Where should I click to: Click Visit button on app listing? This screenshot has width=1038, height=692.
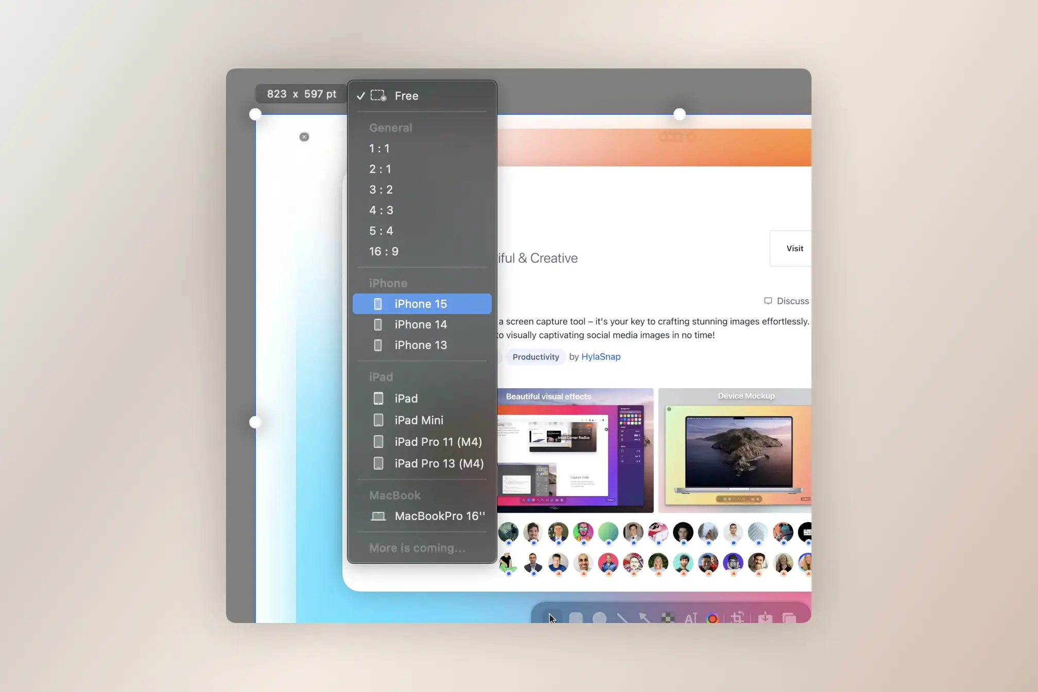795,248
